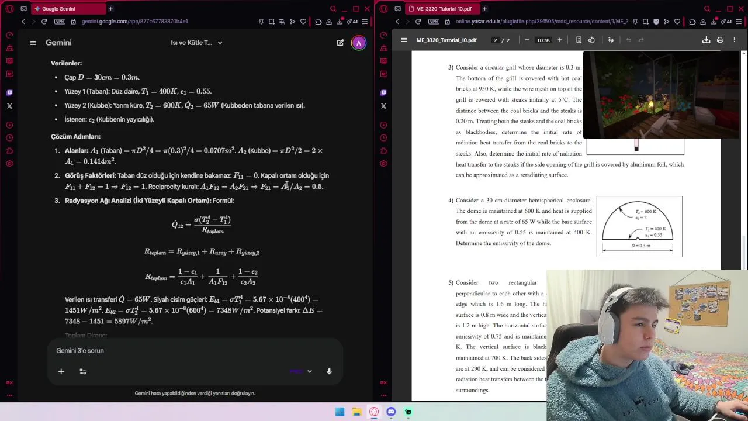The image size is (748, 421).
Task: Open Easy Setup in the Gemini window toolbar
Action: (365, 22)
